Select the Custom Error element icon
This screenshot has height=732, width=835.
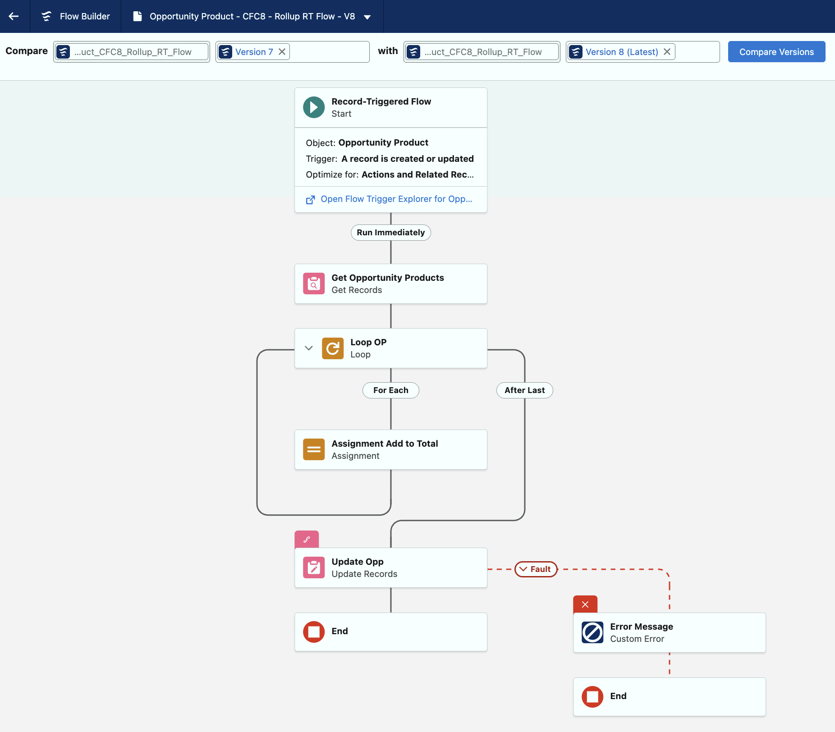592,632
